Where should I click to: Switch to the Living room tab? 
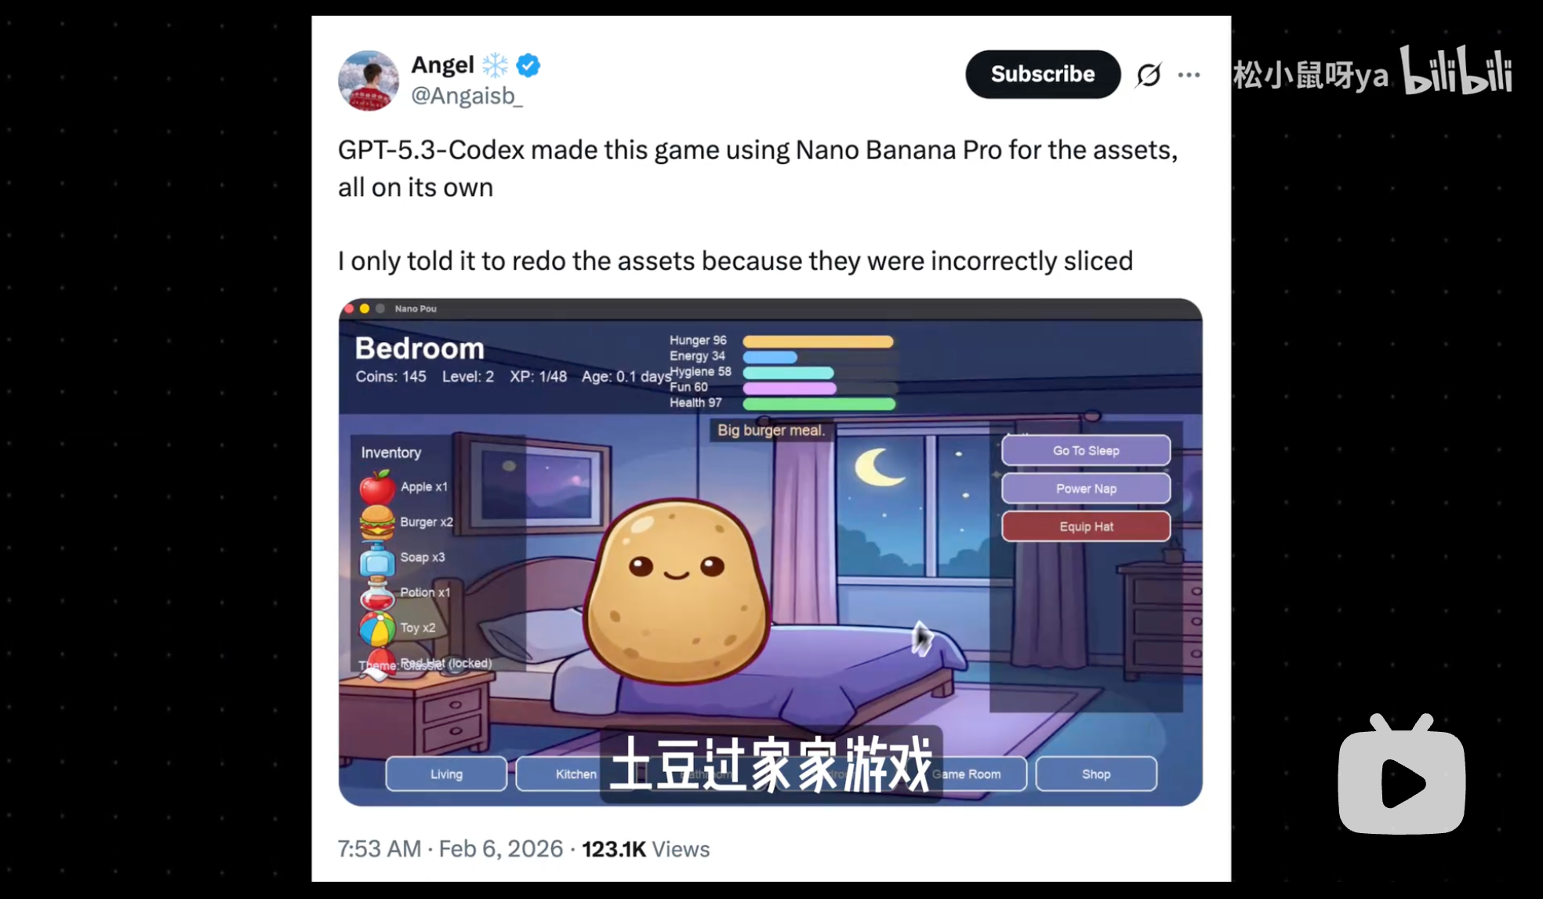pos(446,773)
